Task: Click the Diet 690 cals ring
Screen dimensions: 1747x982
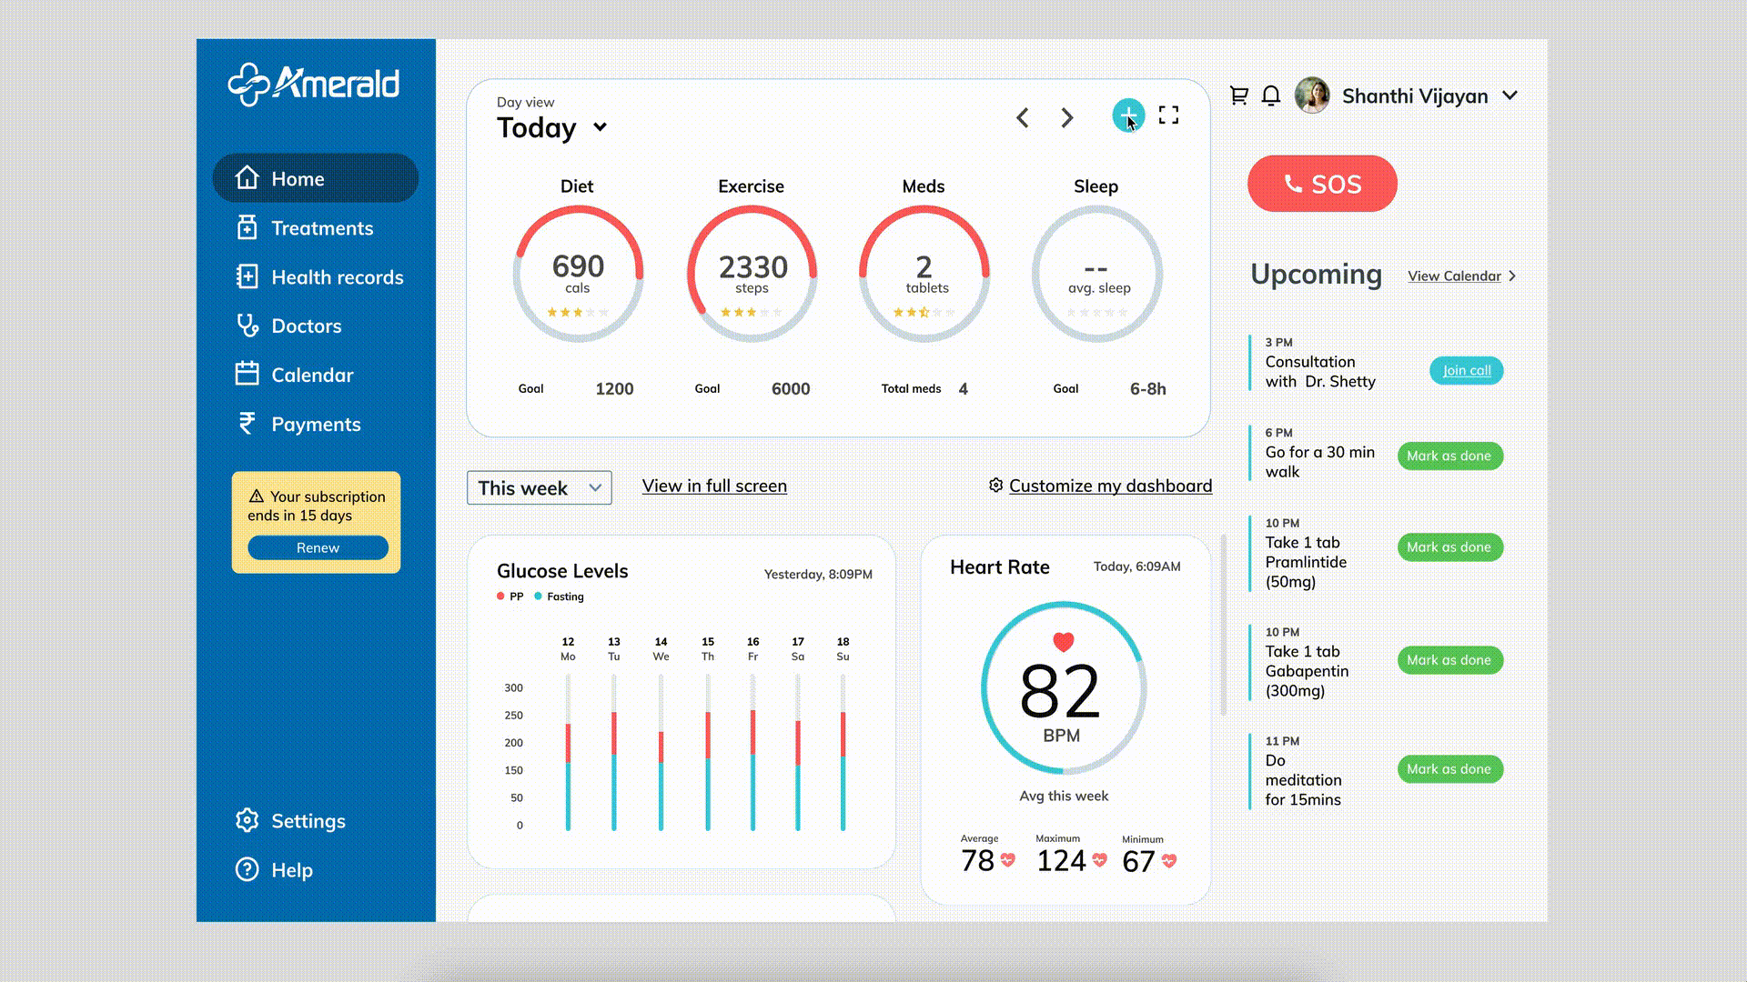Action: tap(578, 274)
